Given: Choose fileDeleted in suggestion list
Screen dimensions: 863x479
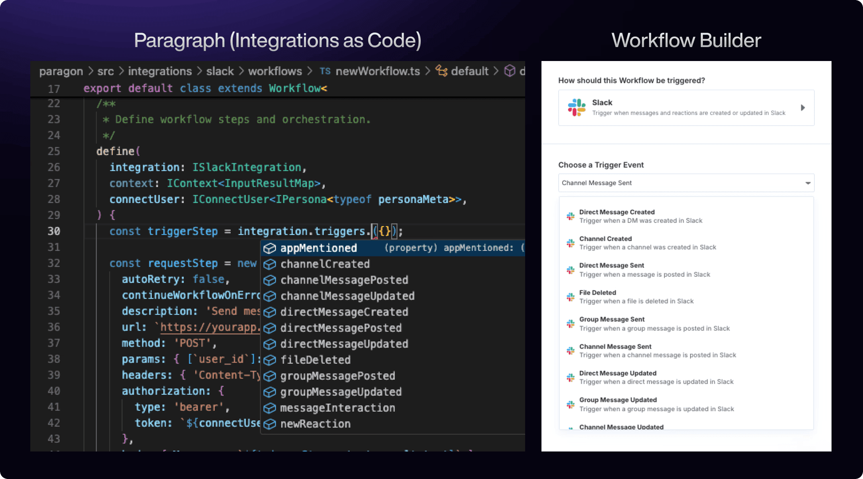Looking at the screenshot, I should point(315,360).
